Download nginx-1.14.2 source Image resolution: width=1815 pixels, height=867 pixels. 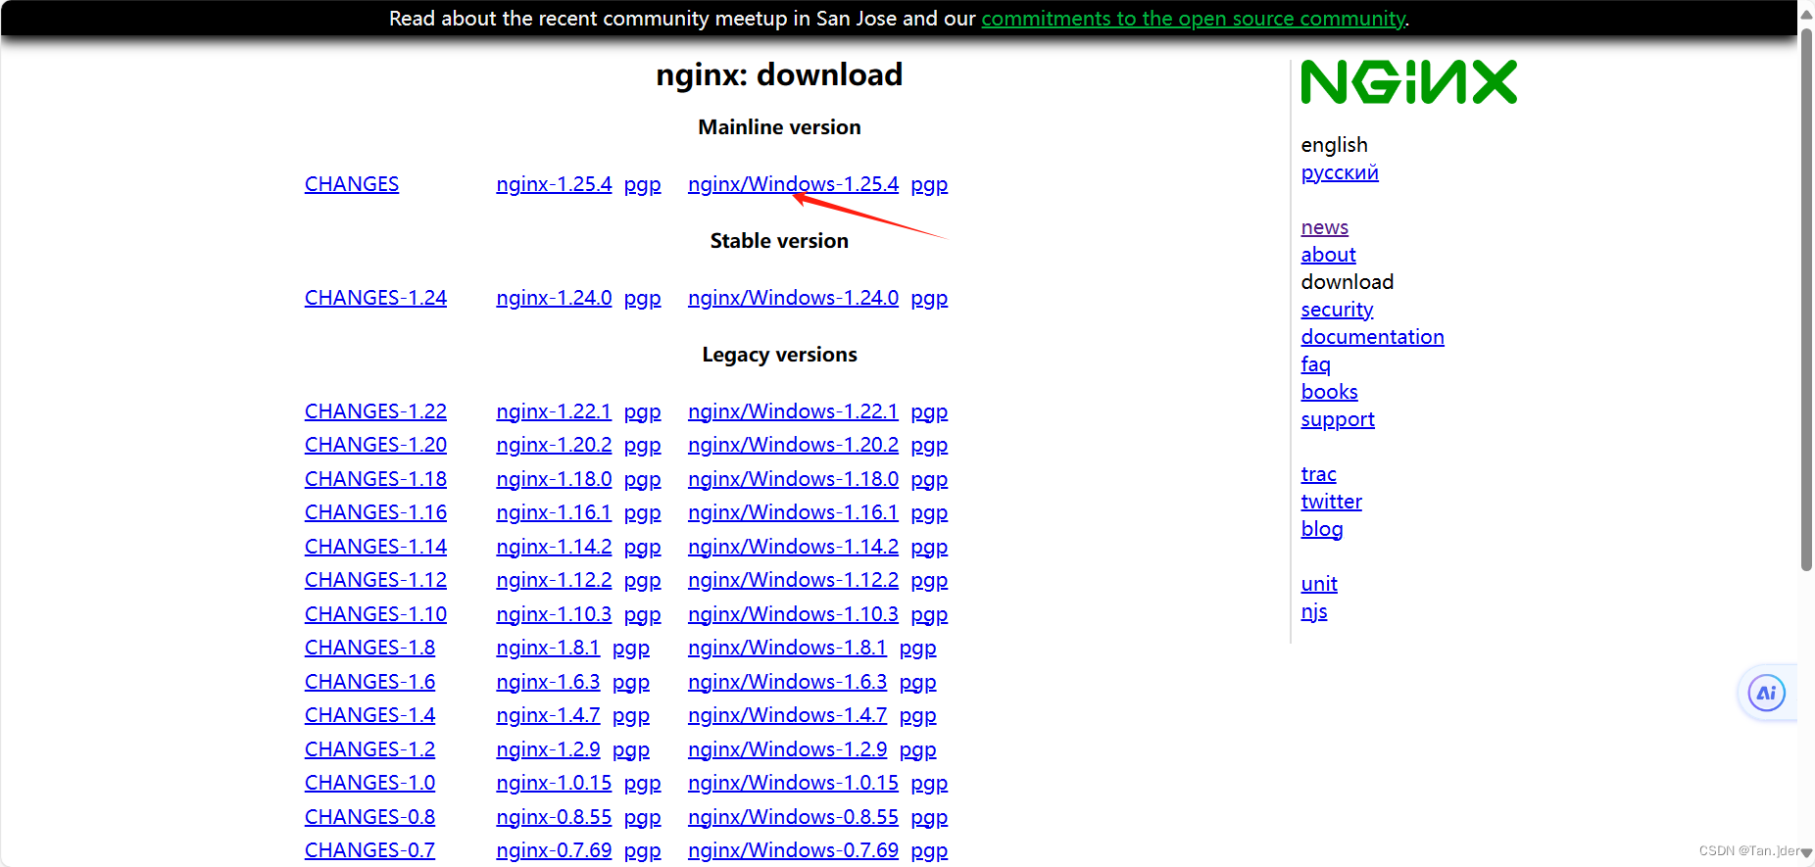(x=554, y=547)
